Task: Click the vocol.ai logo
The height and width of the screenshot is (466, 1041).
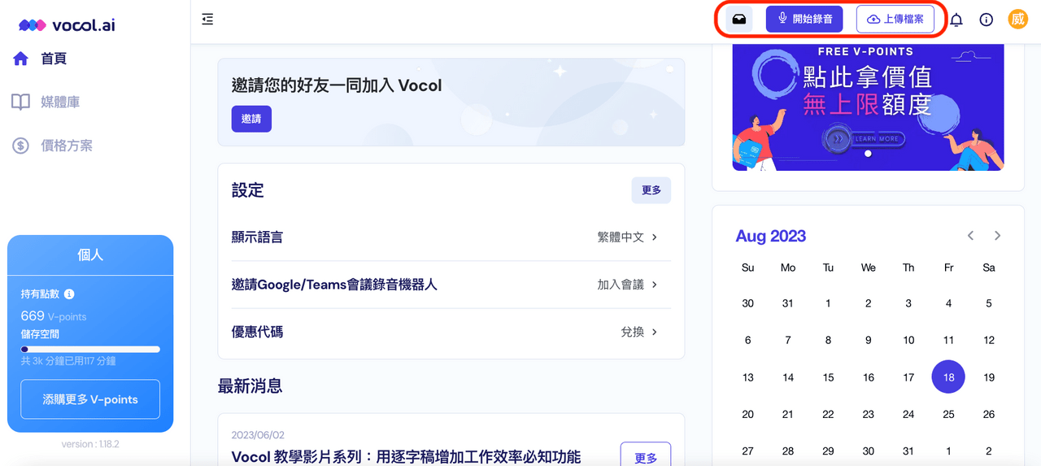Action: point(67,25)
